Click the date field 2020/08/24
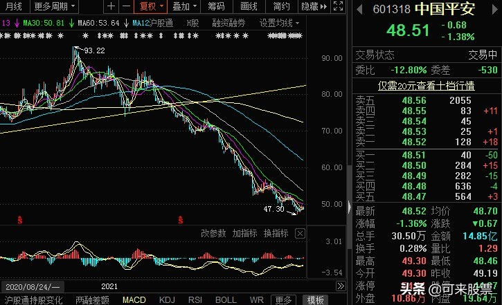Viewport: 502px width, 305px height. [33, 287]
